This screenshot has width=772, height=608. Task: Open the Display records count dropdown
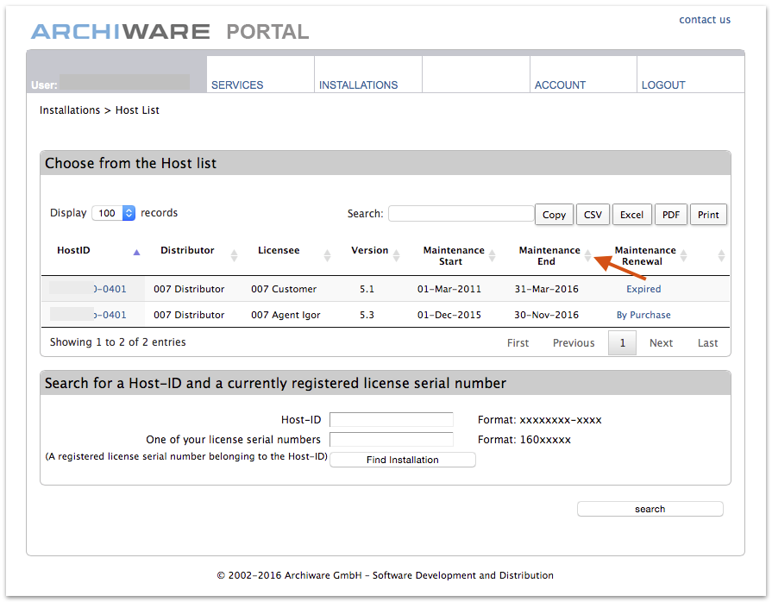click(x=114, y=213)
